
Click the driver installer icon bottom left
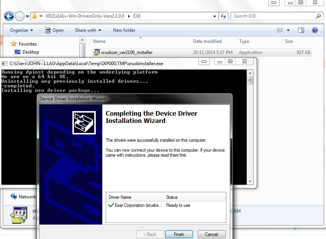[x=18, y=215]
